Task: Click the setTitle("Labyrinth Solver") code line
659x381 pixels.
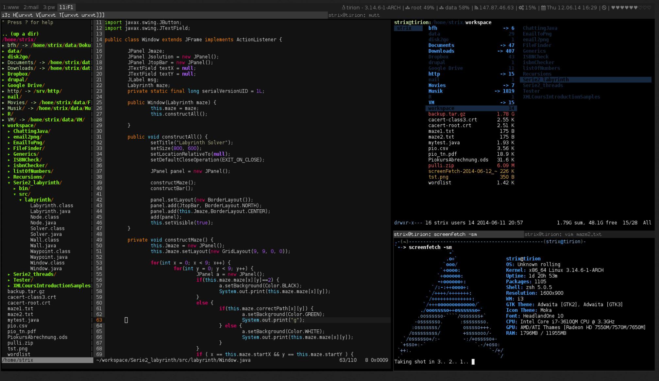Action: point(192,143)
